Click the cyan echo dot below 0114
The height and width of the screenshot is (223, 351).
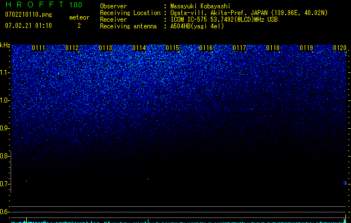coord(148,179)
